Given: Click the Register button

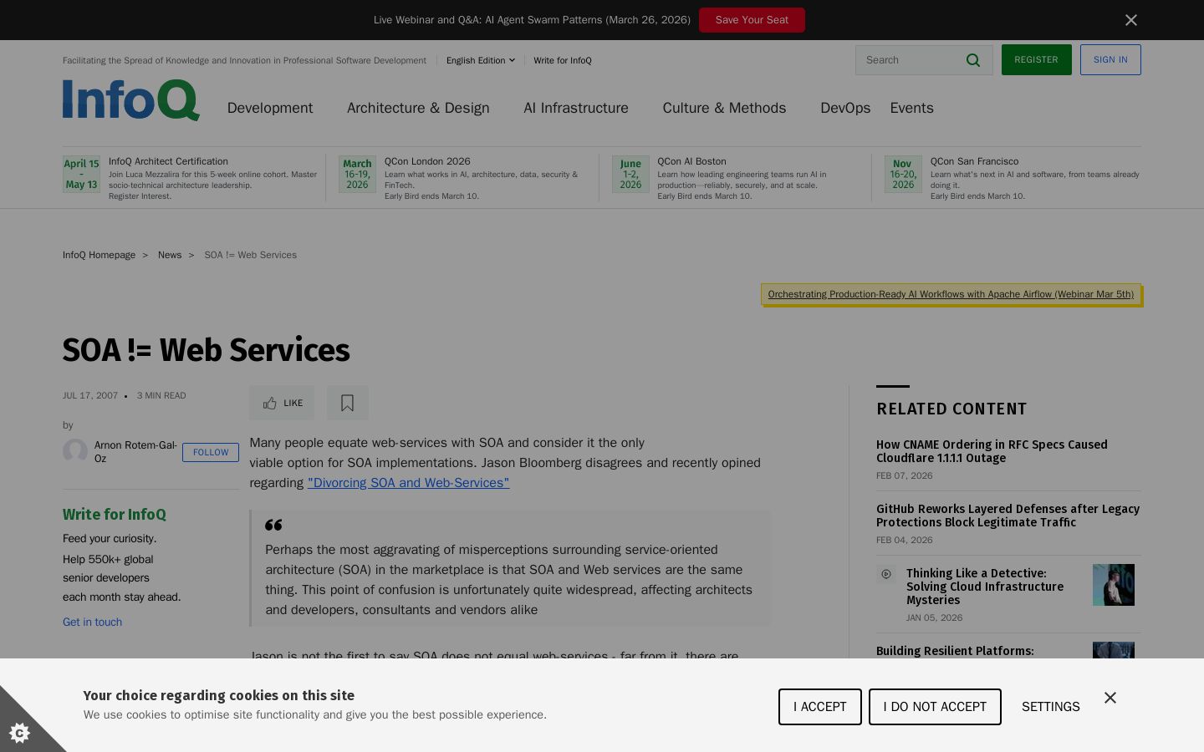Looking at the screenshot, I should click(x=1036, y=60).
